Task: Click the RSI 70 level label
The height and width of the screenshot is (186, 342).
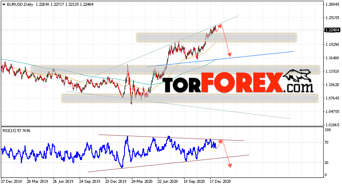Action: click(x=326, y=143)
